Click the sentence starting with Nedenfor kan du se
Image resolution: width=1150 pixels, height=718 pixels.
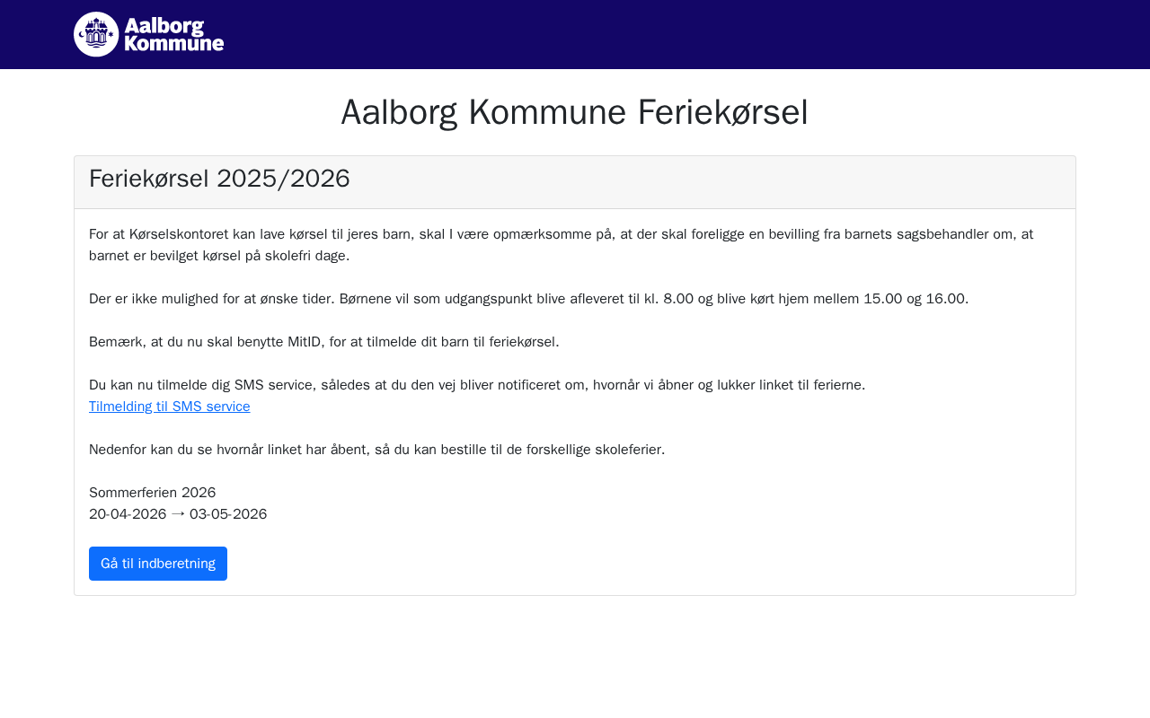pyautogui.click(x=377, y=450)
